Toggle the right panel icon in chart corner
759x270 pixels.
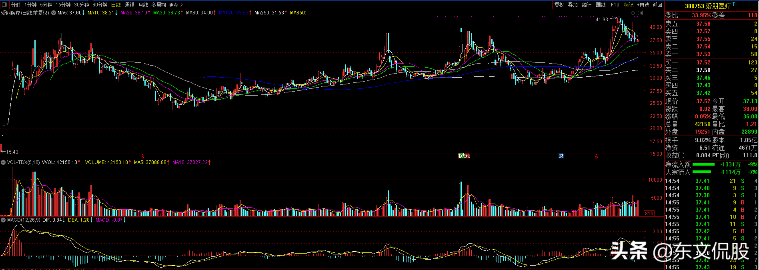[x=640, y=13]
